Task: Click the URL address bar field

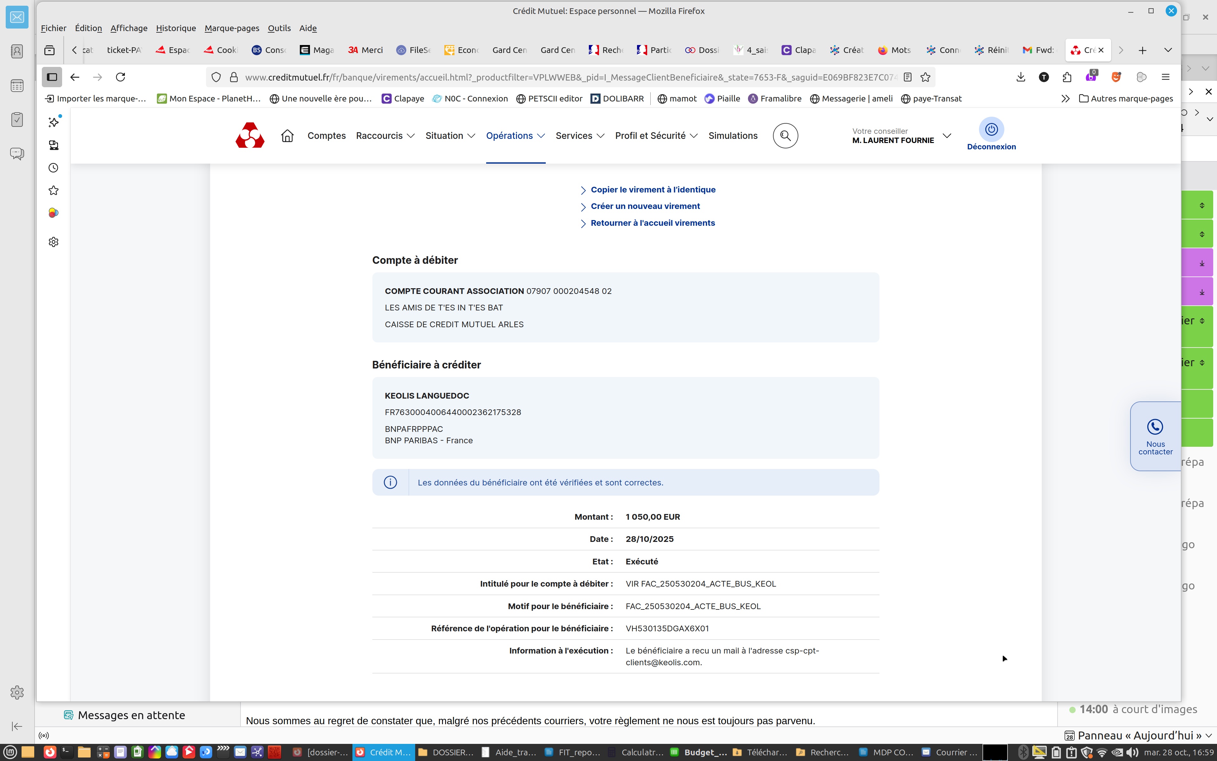Action: [x=568, y=77]
